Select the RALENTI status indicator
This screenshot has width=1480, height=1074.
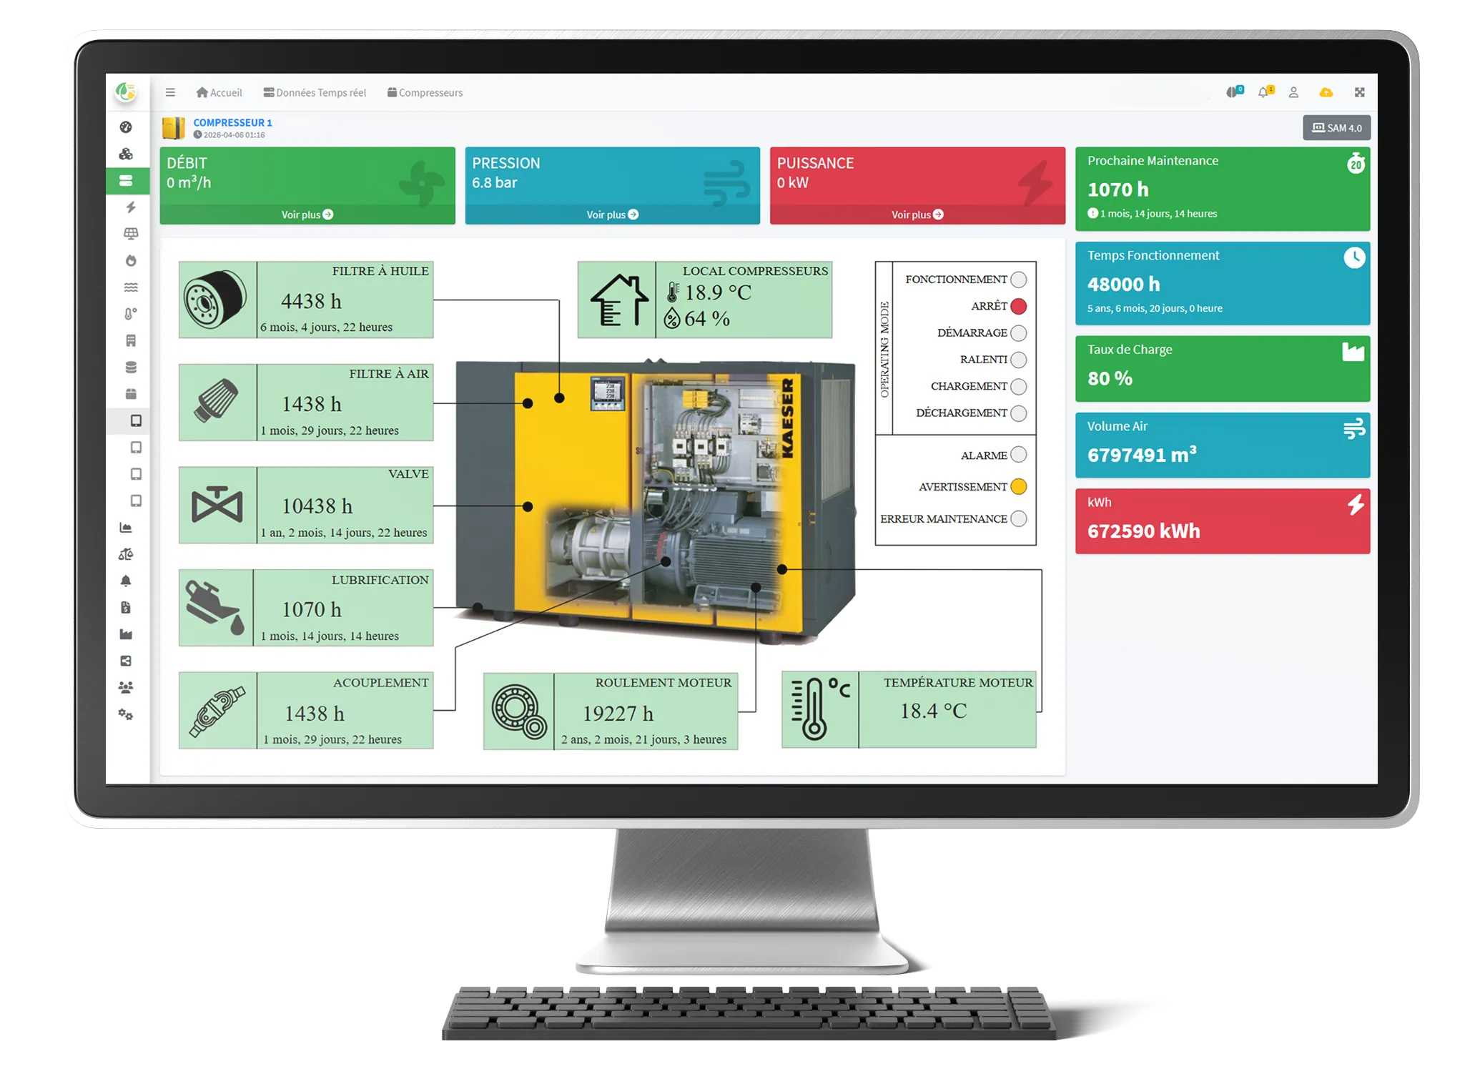(x=1019, y=360)
